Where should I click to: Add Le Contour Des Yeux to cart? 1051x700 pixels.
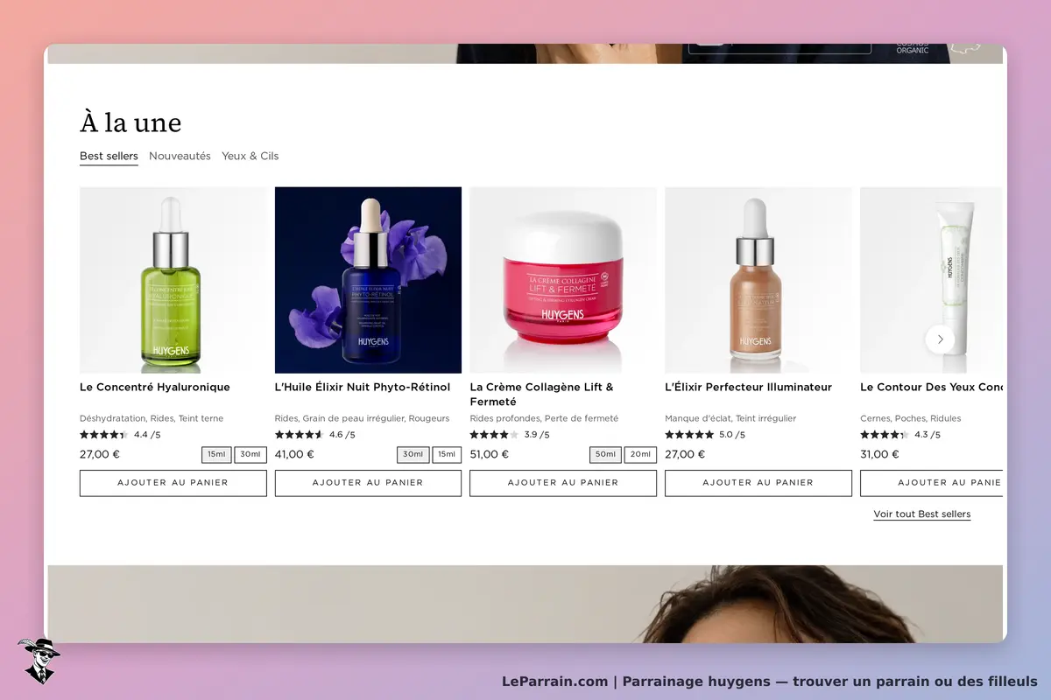[932, 483]
